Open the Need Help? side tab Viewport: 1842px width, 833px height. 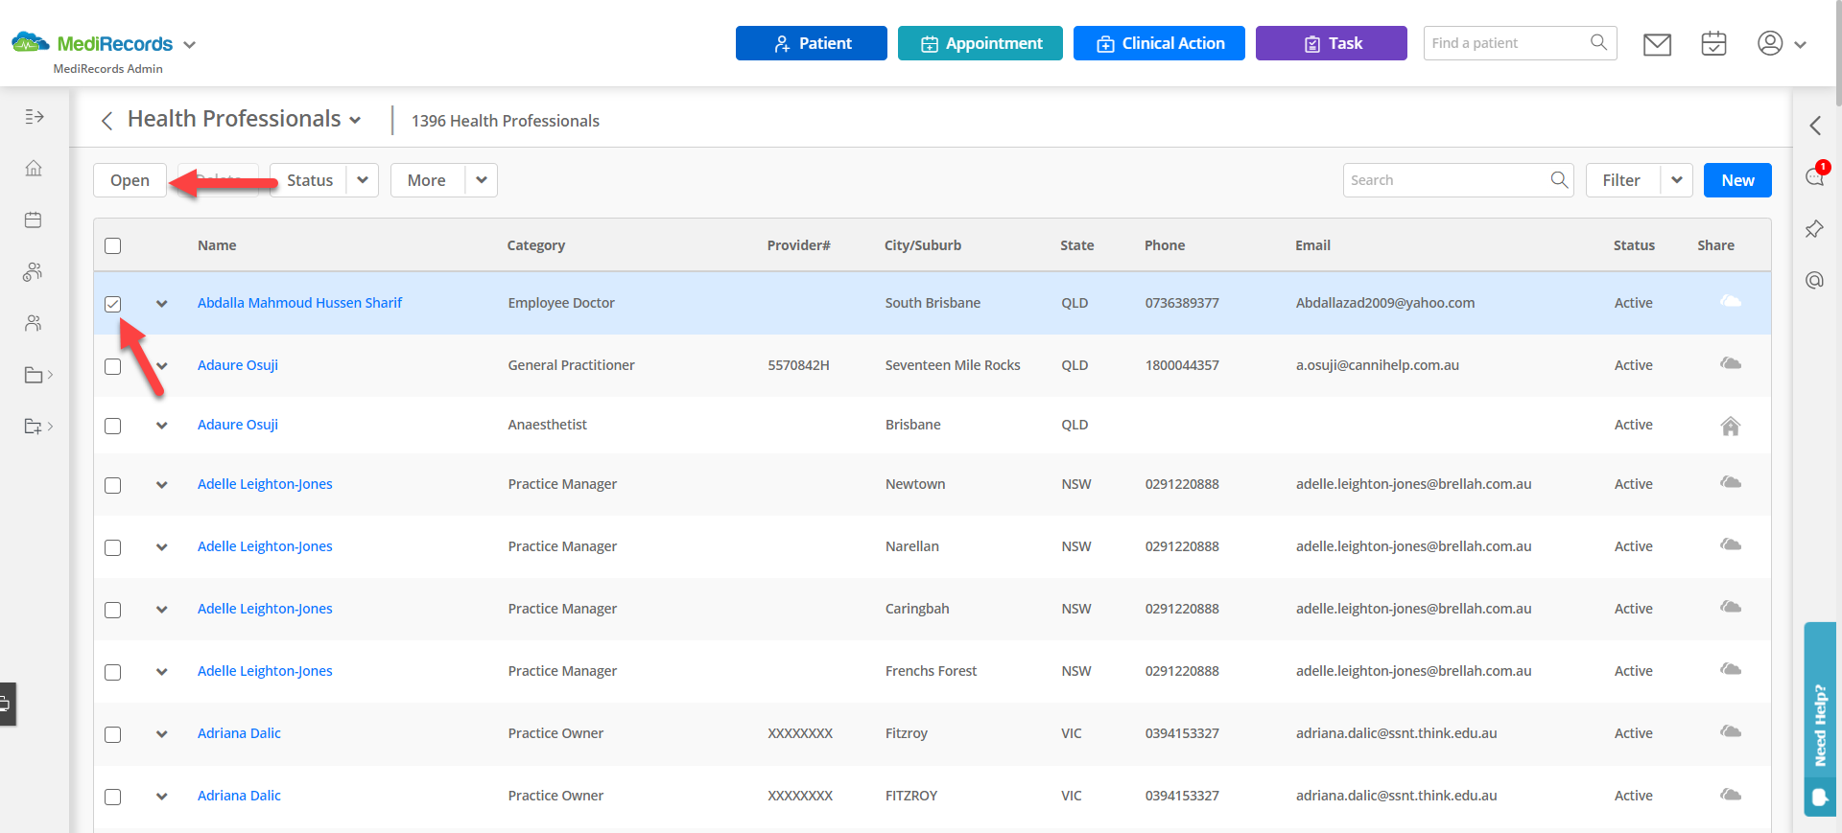1820,719
